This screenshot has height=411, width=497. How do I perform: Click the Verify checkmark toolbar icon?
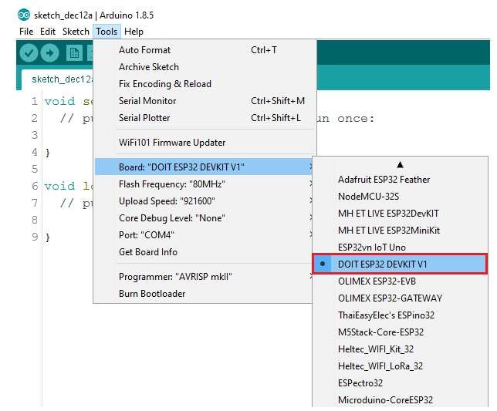(29, 52)
